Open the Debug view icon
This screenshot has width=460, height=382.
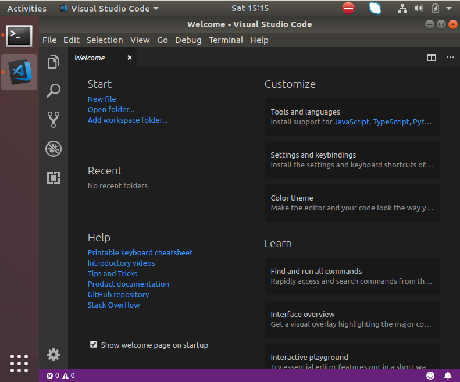(54, 149)
